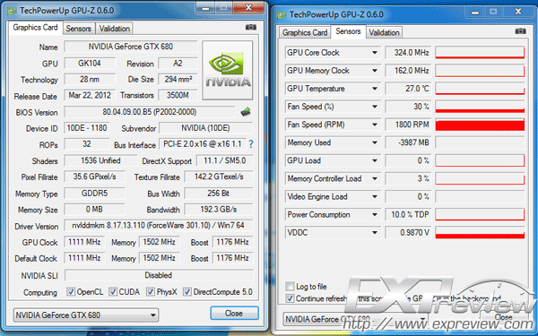Screen dimensions: 538x336
Task: Click the GDDR5 memory type value
Action: click(x=94, y=193)
